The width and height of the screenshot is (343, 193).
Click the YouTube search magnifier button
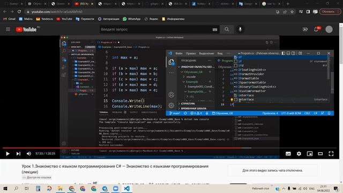pyautogui.click(x=227, y=29)
